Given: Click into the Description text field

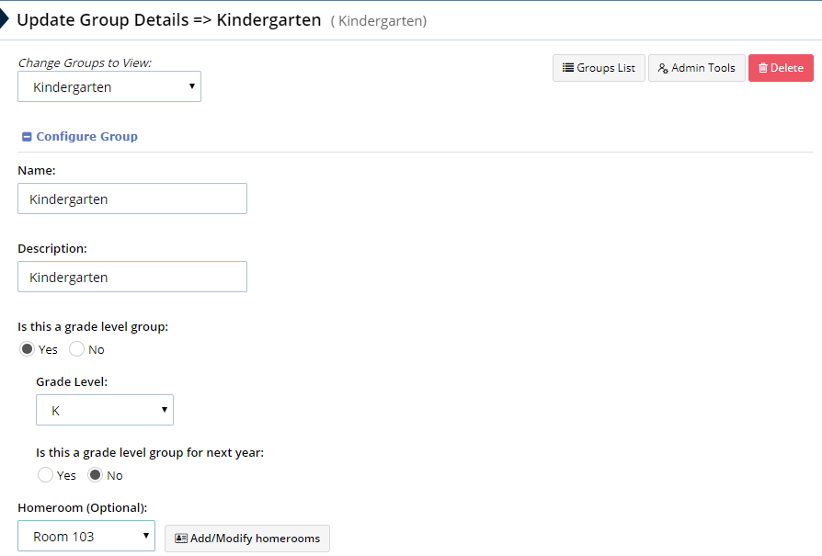Looking at the screenshot, I should click(x=132, y=277).
